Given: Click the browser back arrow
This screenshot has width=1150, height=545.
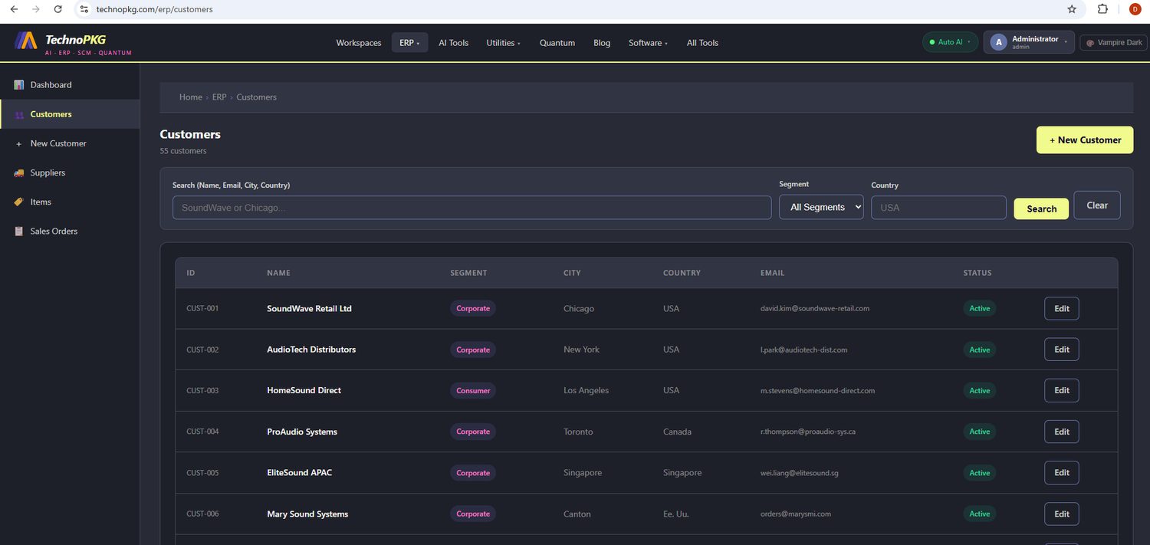Looking at the screenshot, I should 13,9.
